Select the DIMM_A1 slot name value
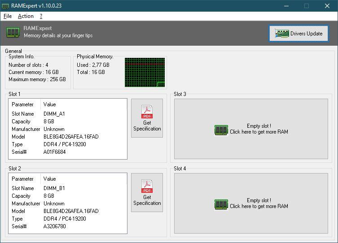Screen dimensions: 338x243 (x=54, y=114)
